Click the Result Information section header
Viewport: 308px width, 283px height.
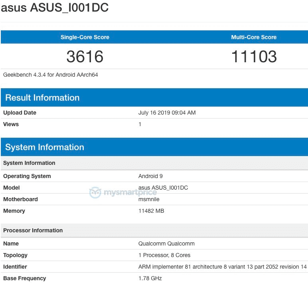click(x=42, y=98)
